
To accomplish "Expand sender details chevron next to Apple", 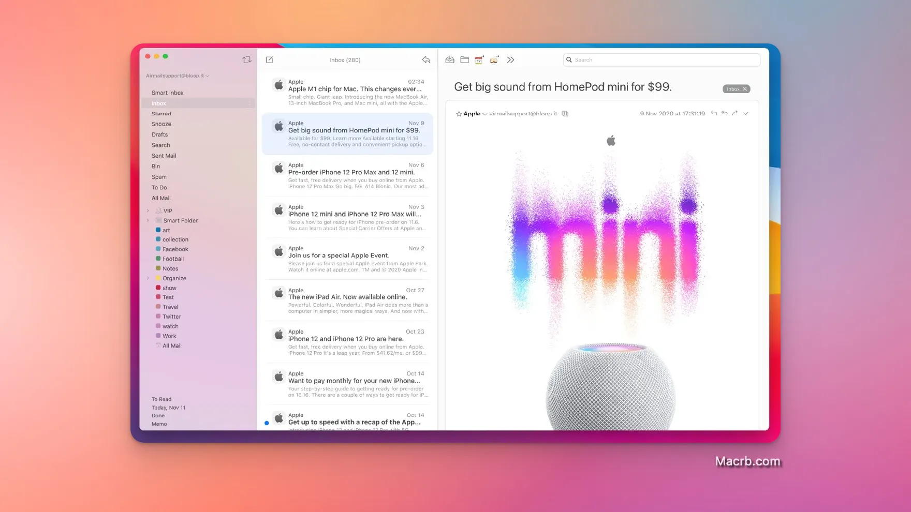I will pos(485,114).
